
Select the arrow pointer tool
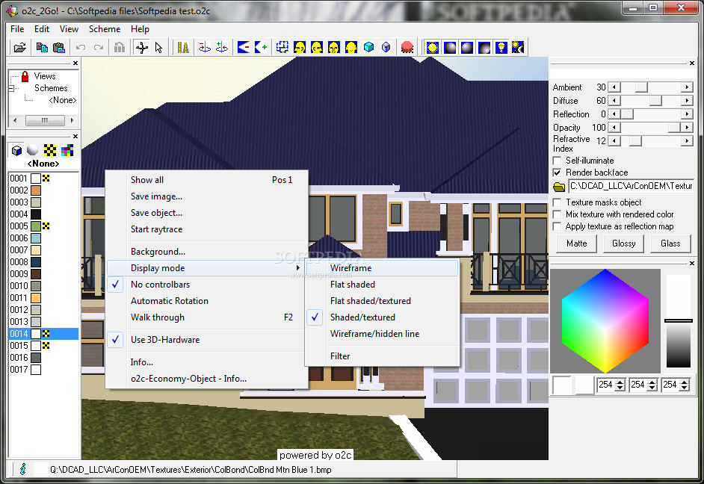(x=158, y=47)
